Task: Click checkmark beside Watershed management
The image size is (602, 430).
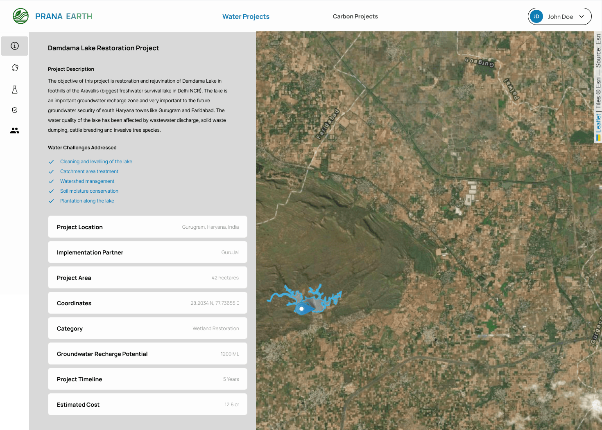Action: 51,181
